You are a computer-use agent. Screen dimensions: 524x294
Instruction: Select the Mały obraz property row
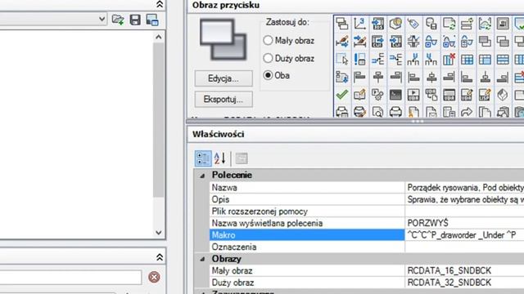[x=367, y=270]
